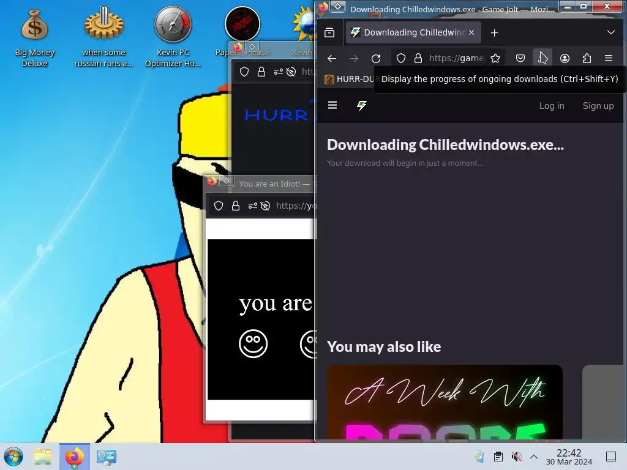Open the Big Money Deluxe desktop icon

[x=34, y=38]
